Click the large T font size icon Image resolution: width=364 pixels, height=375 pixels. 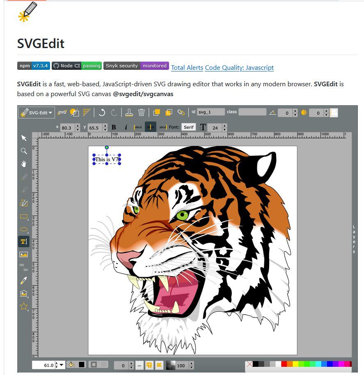pyautogui.click(x=203, y=127)
